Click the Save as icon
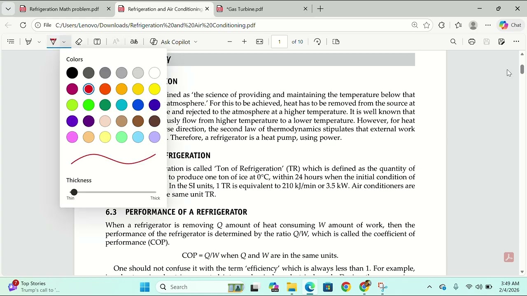Viewport: 527px width, 296px height. point(501,42)
